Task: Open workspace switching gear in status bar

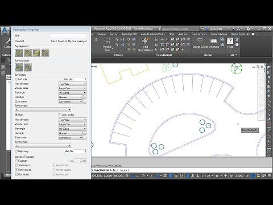Action: coord(217,176)
